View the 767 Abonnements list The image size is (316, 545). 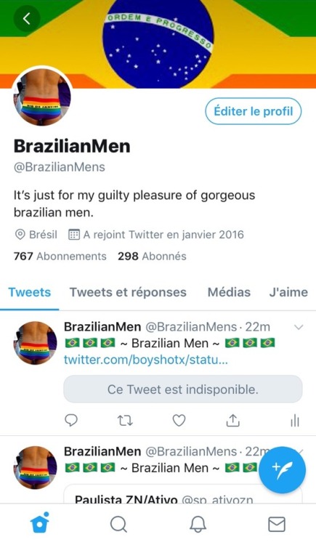60,257
